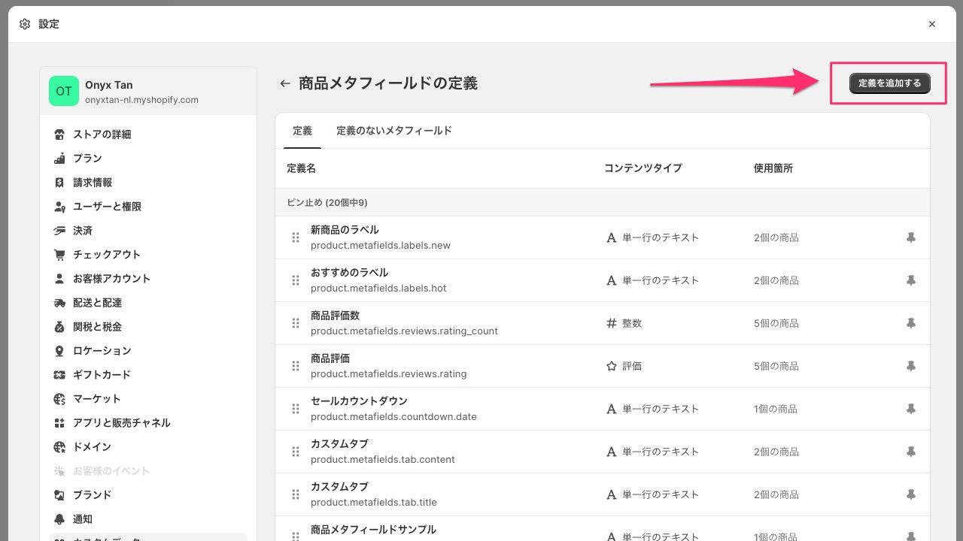
Task: Open 関税と税金 settings
Action: click(97, 327)
